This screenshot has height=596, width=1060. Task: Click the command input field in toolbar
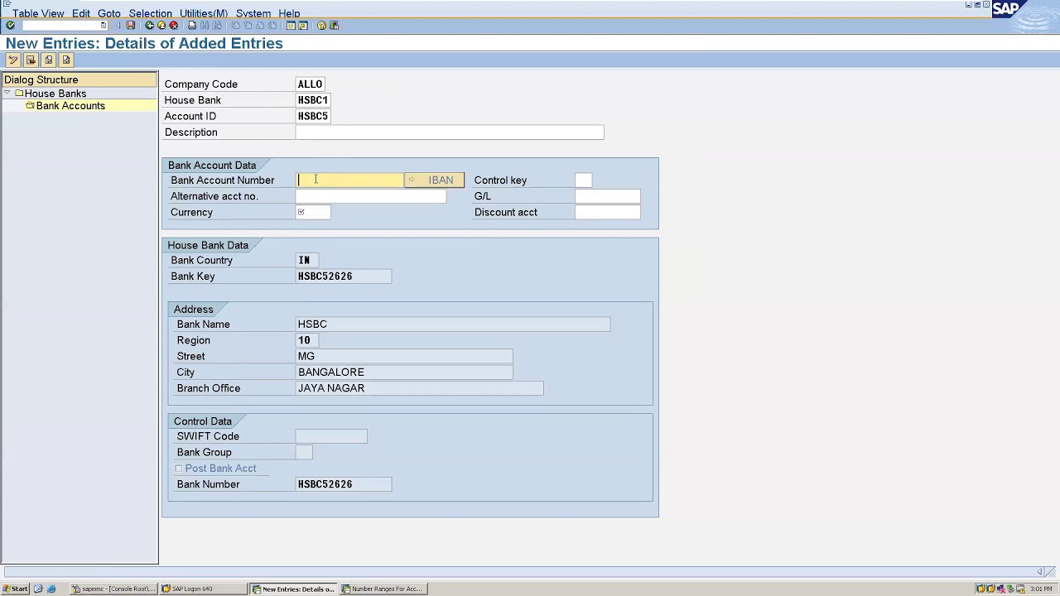60,26
